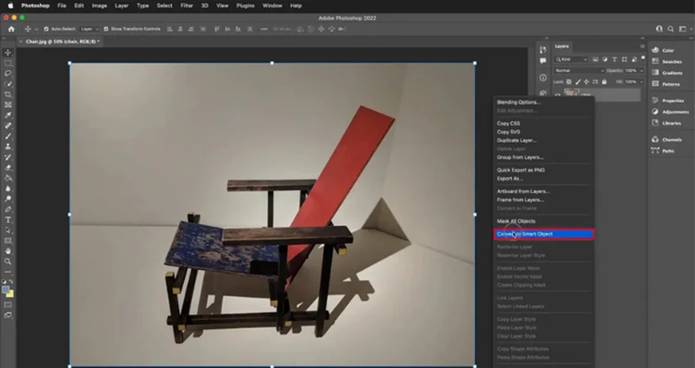Select the Hand tool
The height and width of the screenshot is (368, 695).
pyautogui.click(x=8, y=251)
